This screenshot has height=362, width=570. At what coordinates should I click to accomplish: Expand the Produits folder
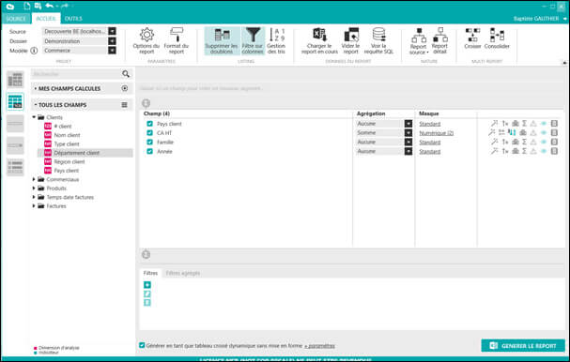(34, 189)
